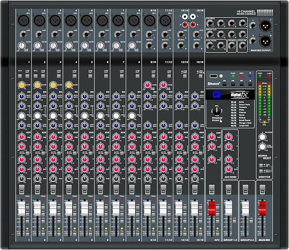
Task: Click the white FREQ knob on channel 6
Action: pyautogui.click(x=100, y=116)
